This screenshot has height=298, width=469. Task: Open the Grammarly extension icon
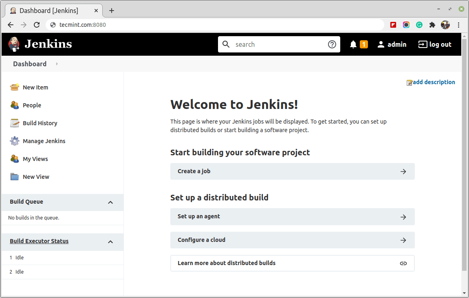tap(419, 25)
